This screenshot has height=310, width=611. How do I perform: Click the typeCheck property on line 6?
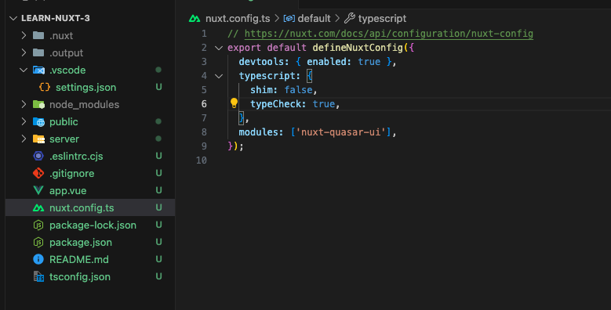[275, 104]
